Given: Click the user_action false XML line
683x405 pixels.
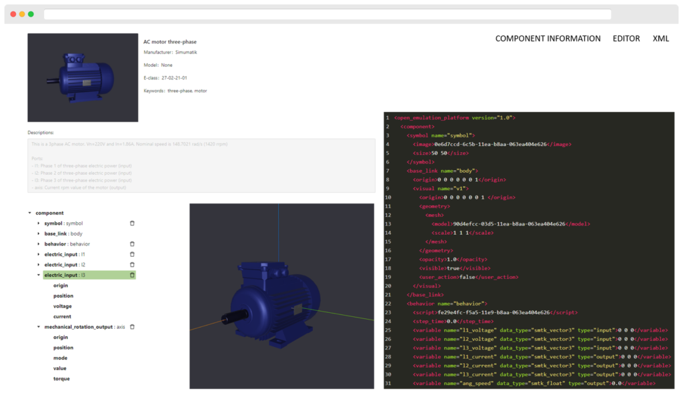Looking at the screenshot, I should click(469, 278).
